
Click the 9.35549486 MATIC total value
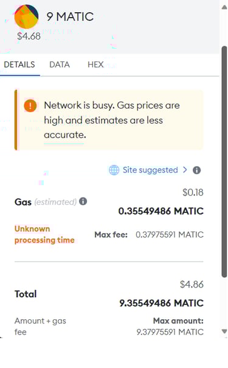pos(161,303)
